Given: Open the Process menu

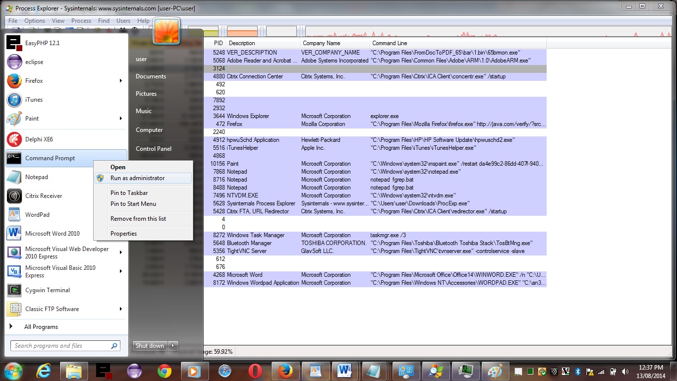Looking at the screenshot, I should (81, 21).
